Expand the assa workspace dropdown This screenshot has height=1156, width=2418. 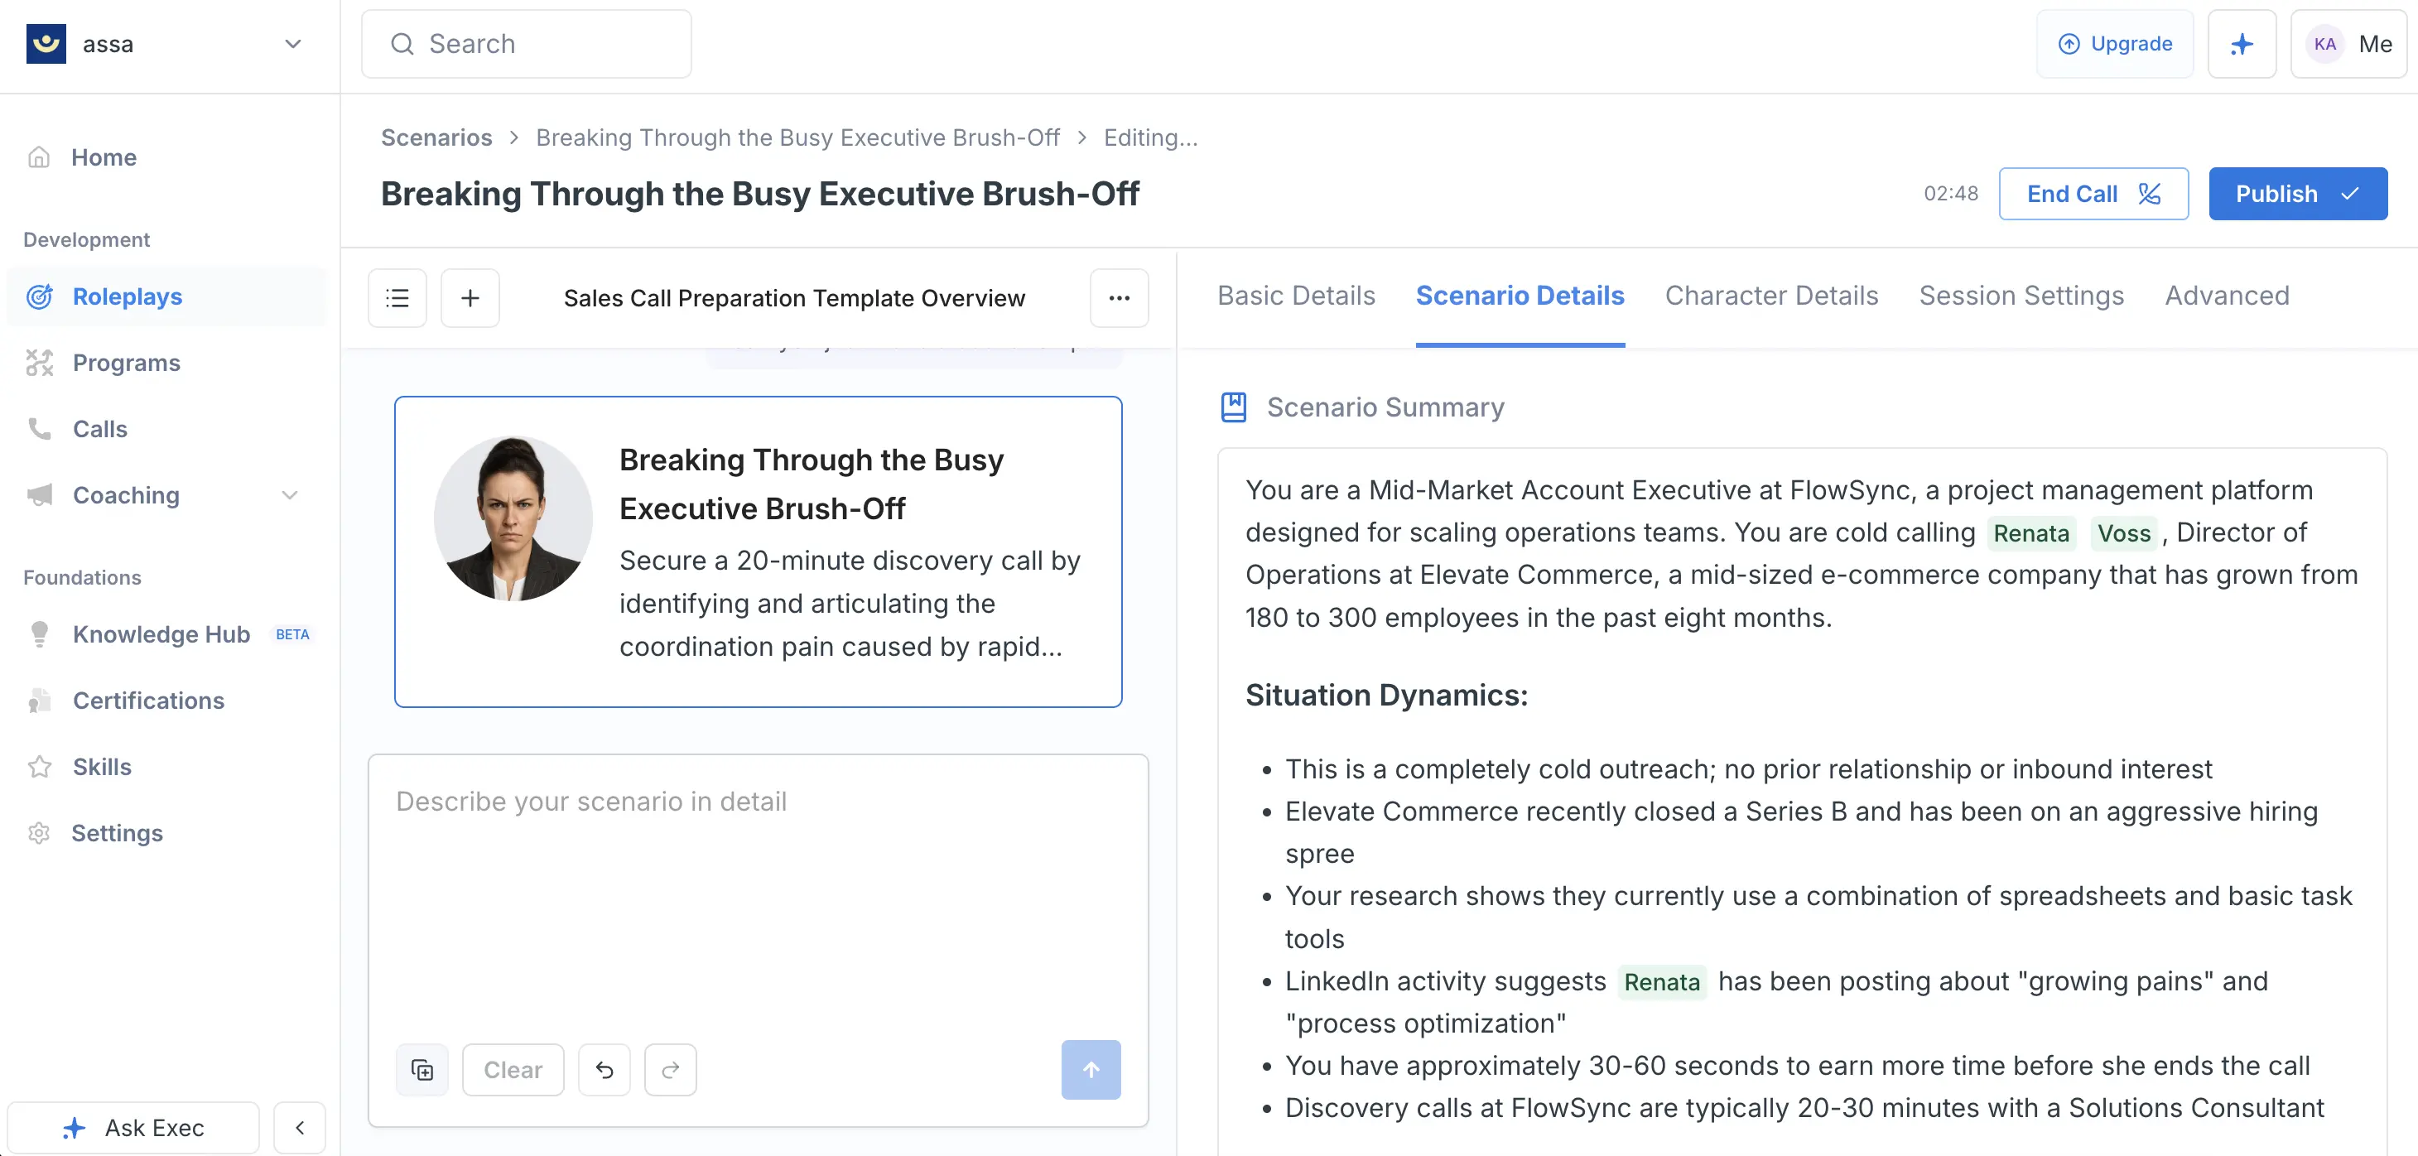(x=293, y=44)
